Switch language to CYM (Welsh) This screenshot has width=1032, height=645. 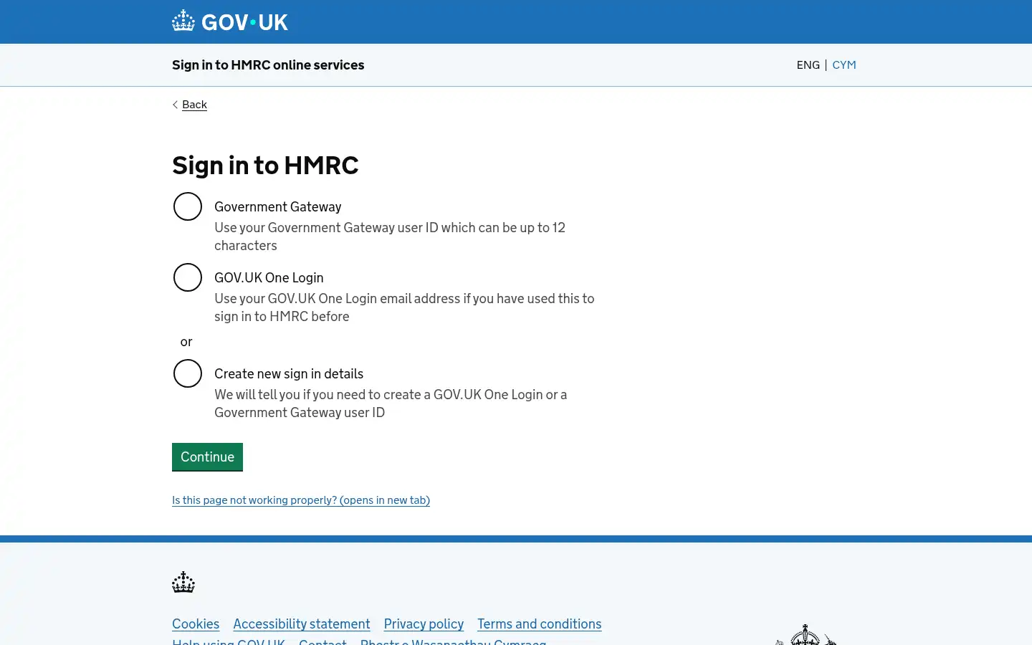(844, 64)
